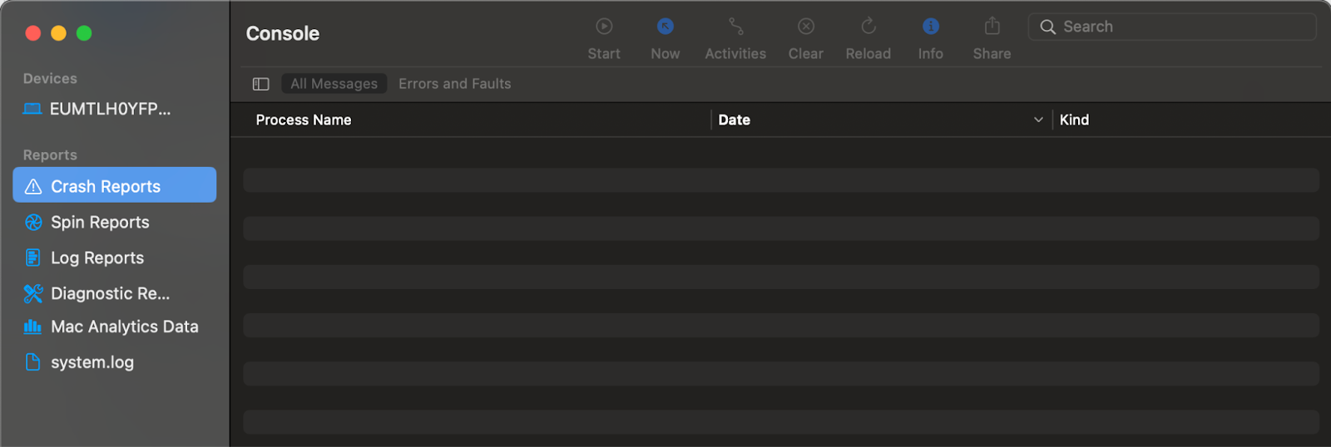
Task: Clear messages using the Clear icon
Action: 805,27
